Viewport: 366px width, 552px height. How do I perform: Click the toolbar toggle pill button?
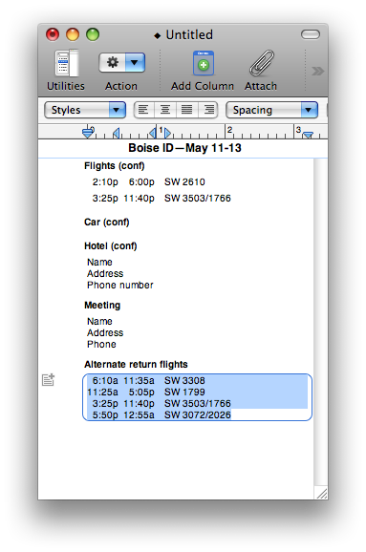pos(311,34)
